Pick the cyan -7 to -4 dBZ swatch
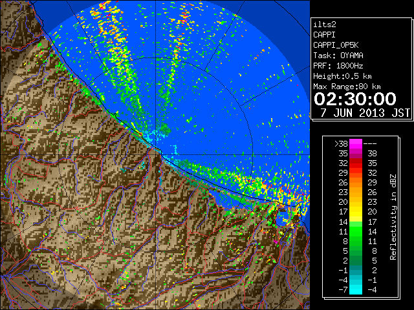This screenshot has width=414, height=310. 356,290
